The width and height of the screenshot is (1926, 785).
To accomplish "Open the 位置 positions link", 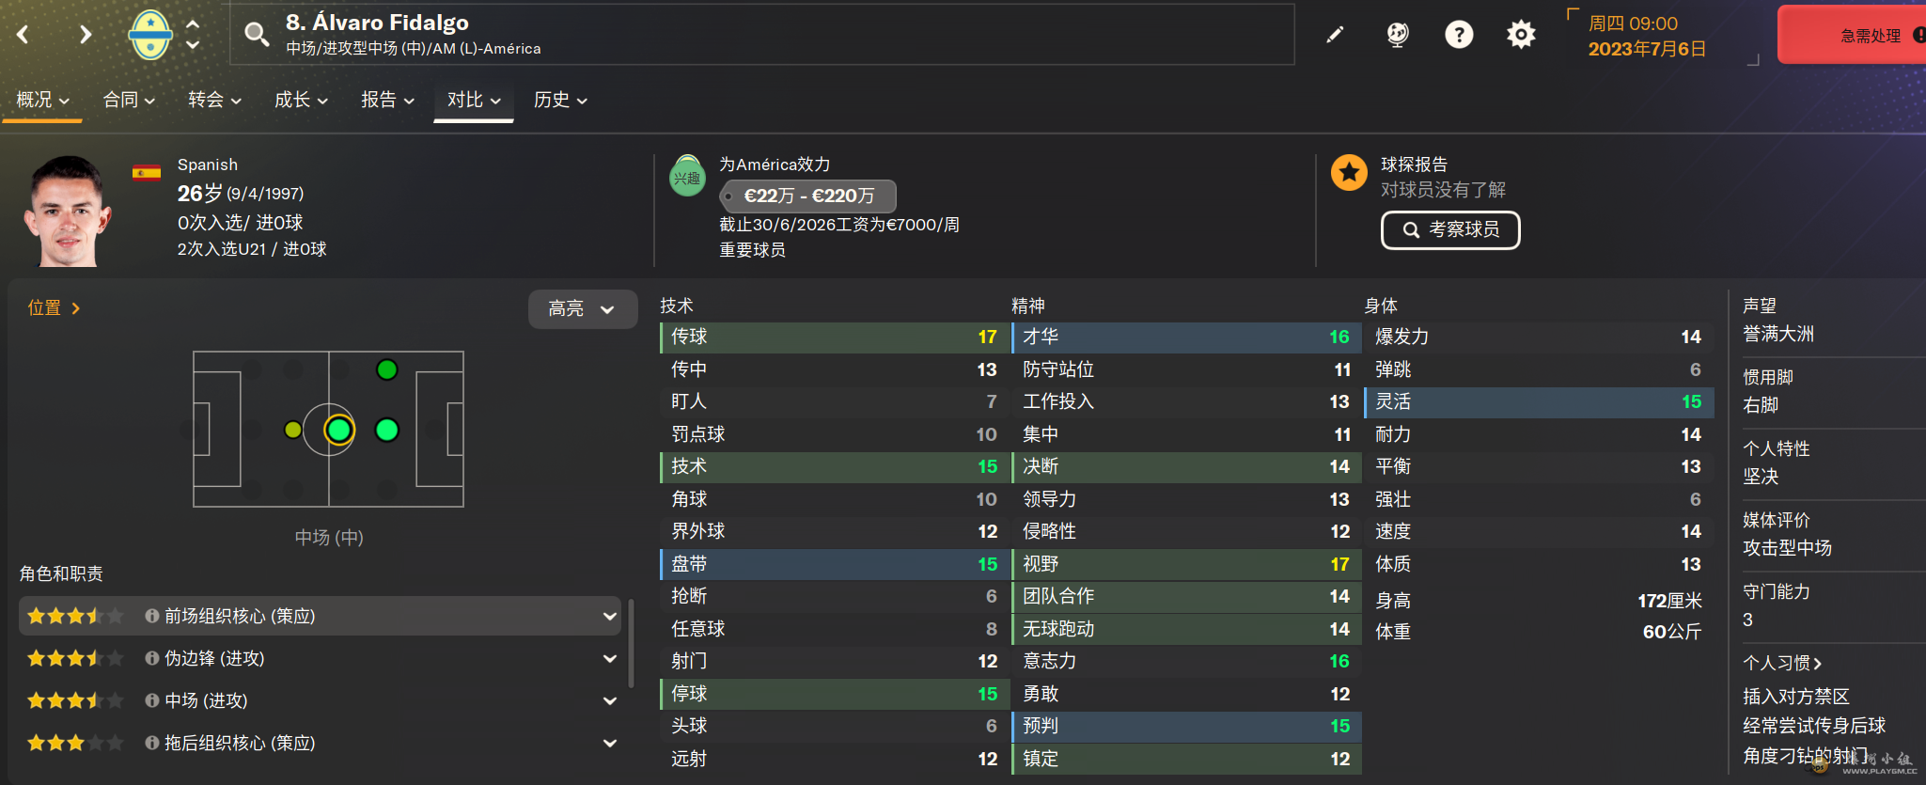I will [x=54, y=308].
